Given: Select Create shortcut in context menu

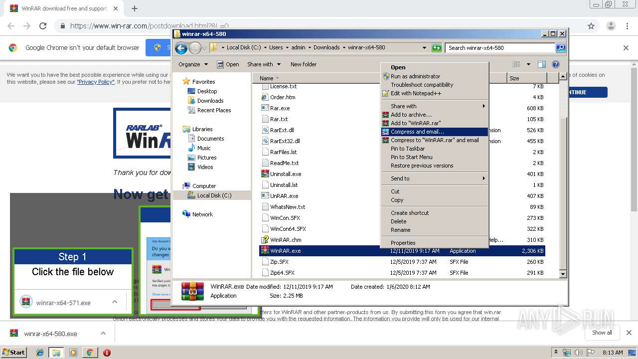Looking at the screenshot, I should 435,213.
